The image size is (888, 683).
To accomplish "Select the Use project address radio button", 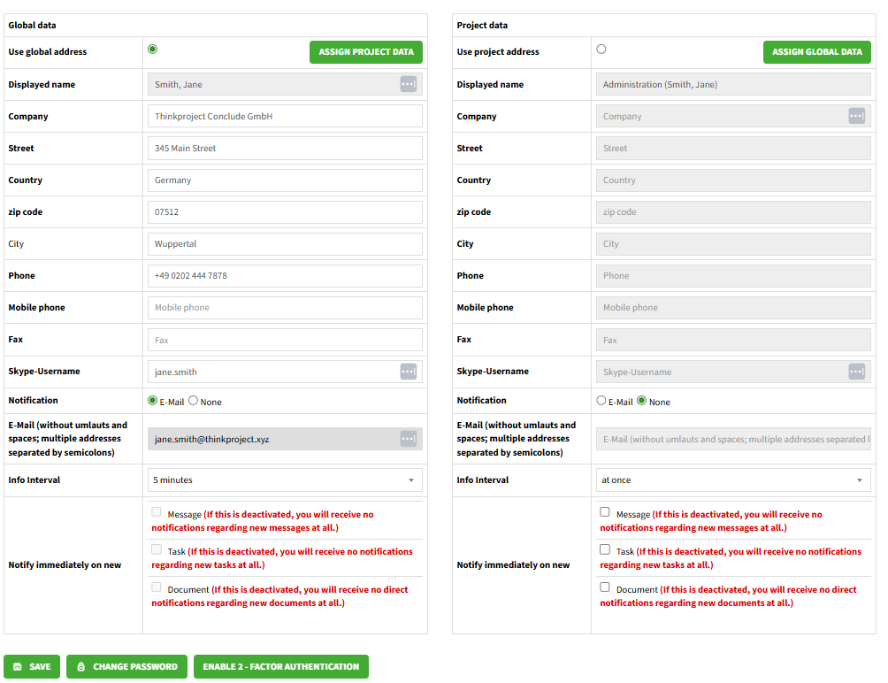I will [x=601, y=50].
